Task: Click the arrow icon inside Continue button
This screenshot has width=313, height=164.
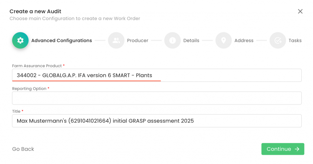Action: coord(297,149)
